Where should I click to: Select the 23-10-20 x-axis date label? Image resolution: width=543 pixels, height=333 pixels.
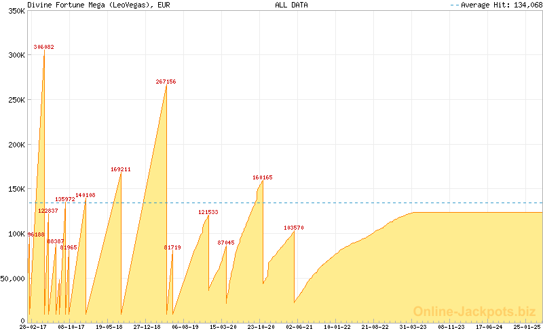click(x=261, y=327)
